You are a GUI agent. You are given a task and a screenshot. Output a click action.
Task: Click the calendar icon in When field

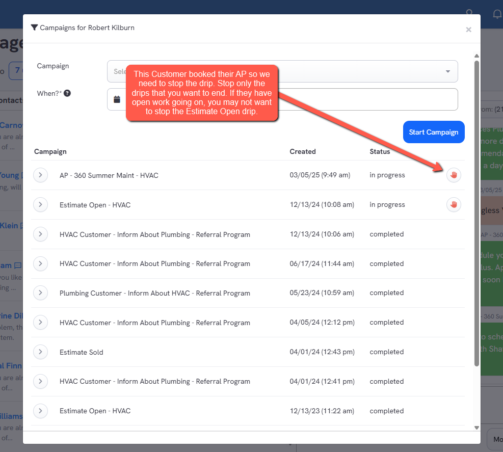click(x=117, y=99)
